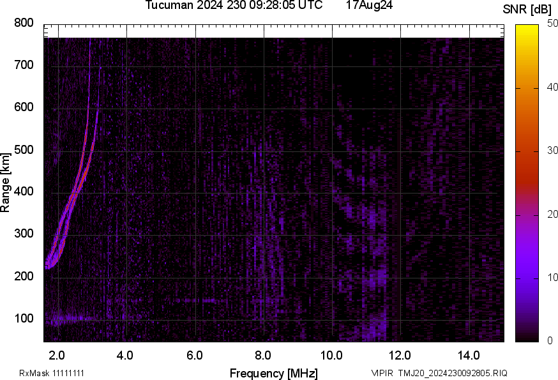The width and height of the screenshot is (558, 380).
Task: Click the 100 range axis tick label
Action: pyautogui.click(x=24, y=319)
